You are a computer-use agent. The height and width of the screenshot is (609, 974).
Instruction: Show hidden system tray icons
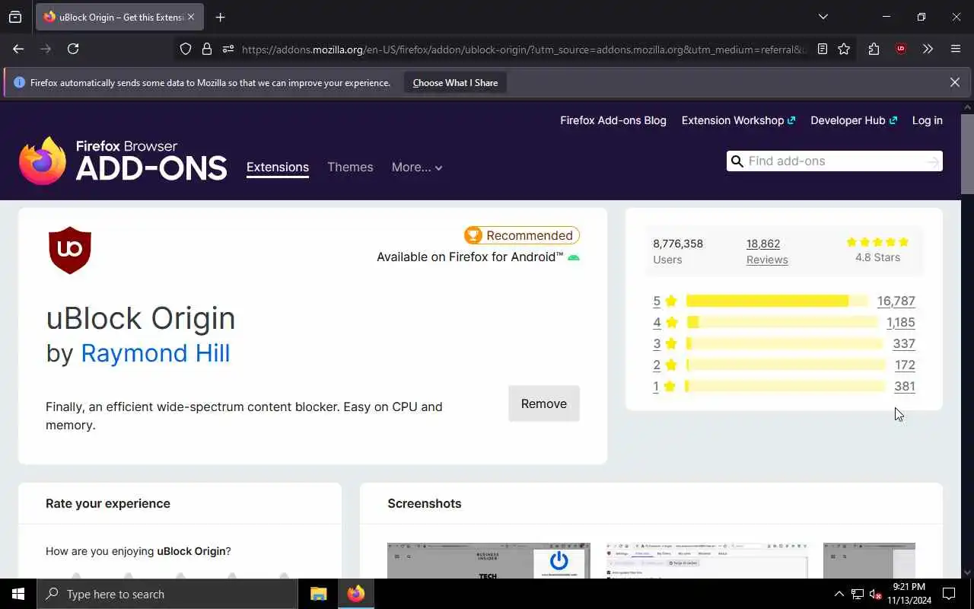pyautogui.click(x=839, y=594)
